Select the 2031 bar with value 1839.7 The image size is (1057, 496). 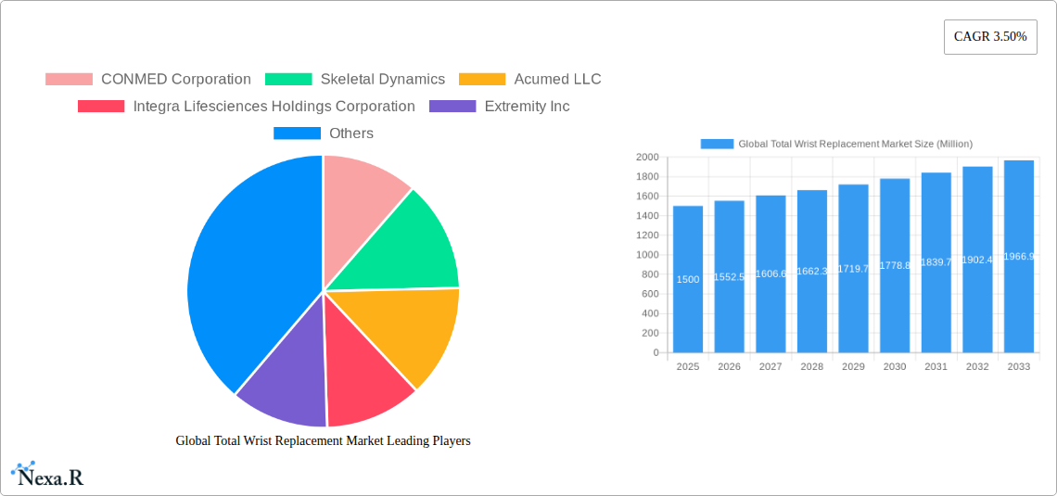point(936,262)
